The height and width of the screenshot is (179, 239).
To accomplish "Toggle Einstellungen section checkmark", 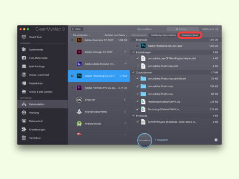I will tap(133, 52).
